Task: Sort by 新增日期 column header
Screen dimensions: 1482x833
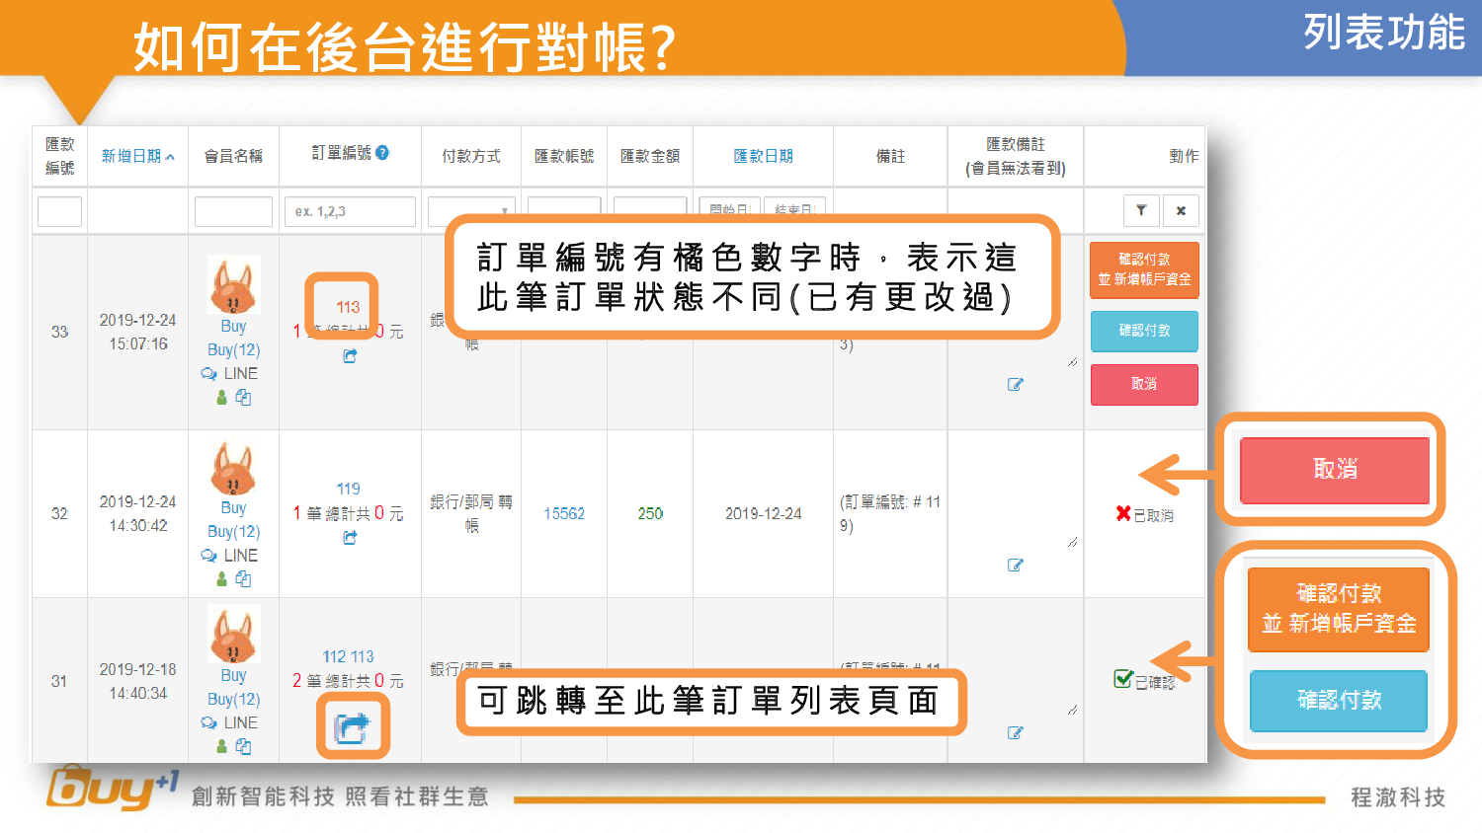Action: click(137, 156)
